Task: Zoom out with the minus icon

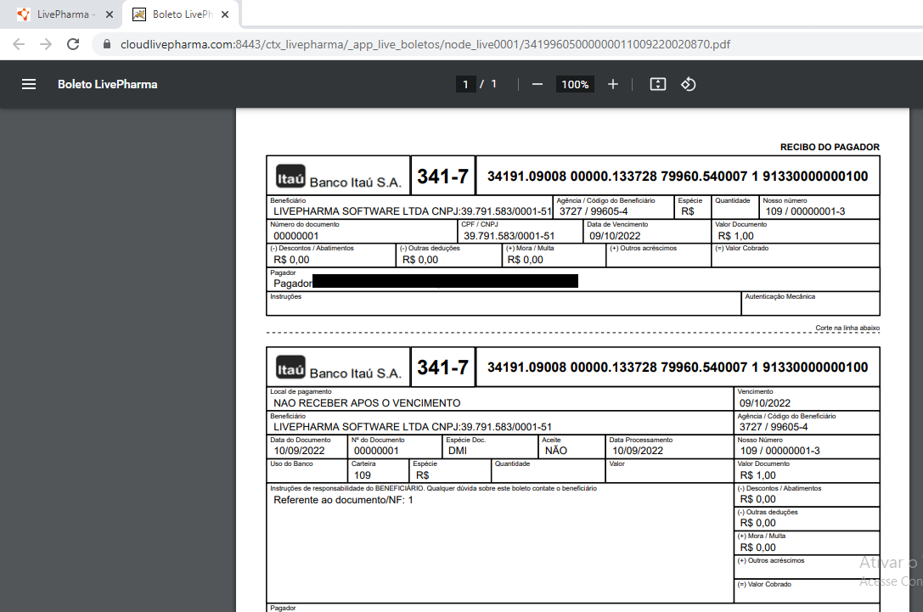Action: tap(537, 84)
